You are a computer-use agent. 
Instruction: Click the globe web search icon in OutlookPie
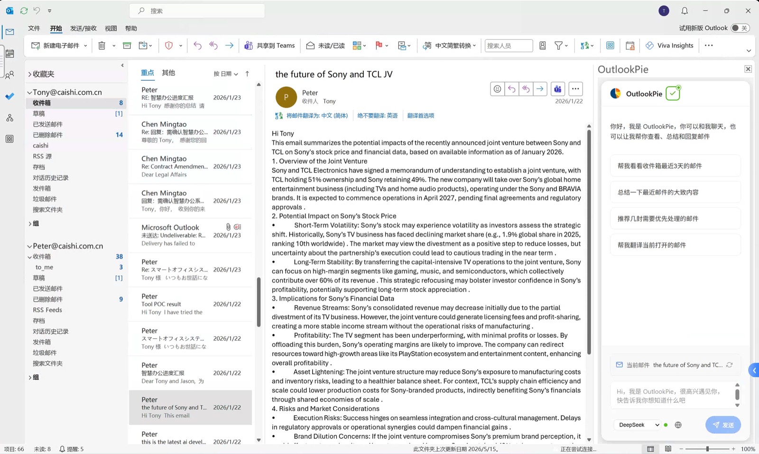(678, 425)
